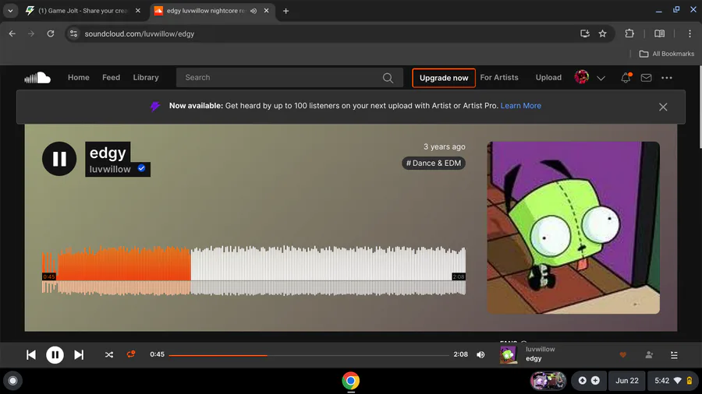The image size is (702, 394).
Task: Open the Upload page
Action: [548, 77]
